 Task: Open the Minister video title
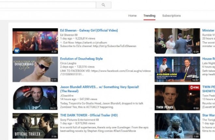[208, 30]
